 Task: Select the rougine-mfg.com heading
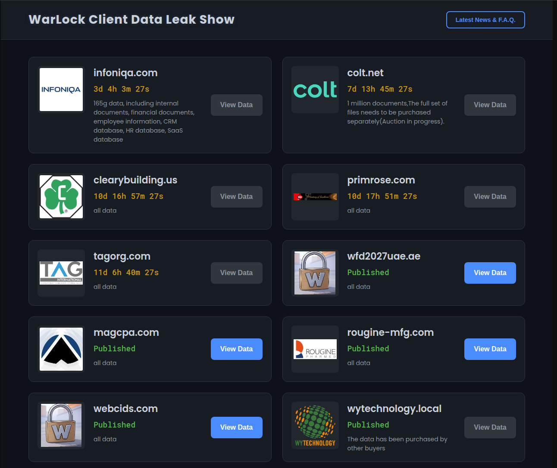coord(391,332)
